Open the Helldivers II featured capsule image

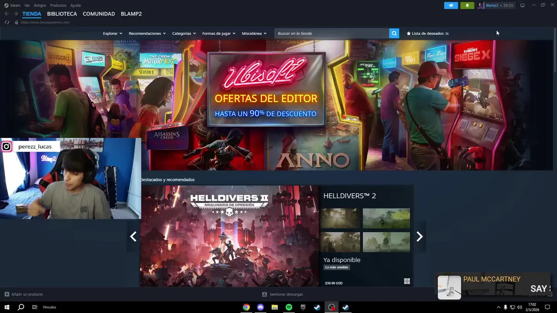(229, 236)
